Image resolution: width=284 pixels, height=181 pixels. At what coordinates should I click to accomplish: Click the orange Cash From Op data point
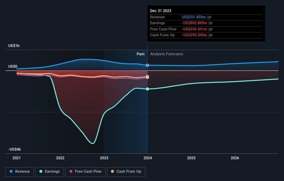147,77
